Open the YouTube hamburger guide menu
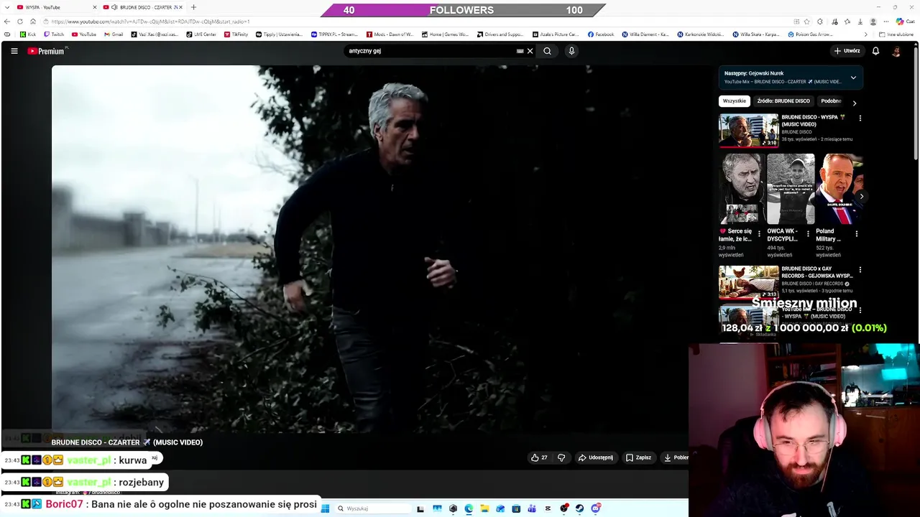 point(14,51)
